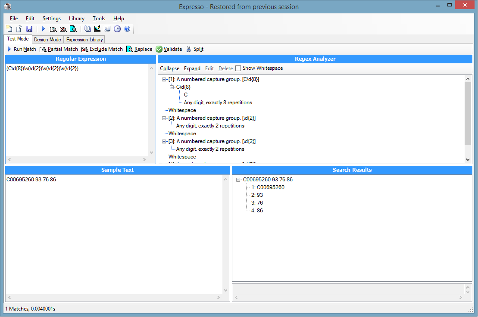478x317 pixels.
Task: Click the green Validate button
Action: [169, 49]
